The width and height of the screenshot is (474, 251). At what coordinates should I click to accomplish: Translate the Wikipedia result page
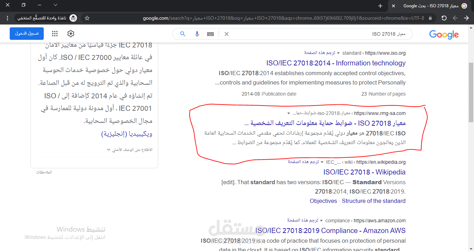pyautogui.click(x=303, y=162)
